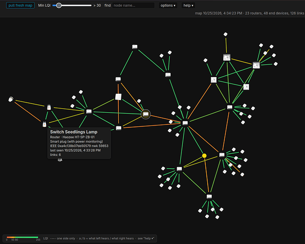
Task: Select the yellow circular coordinator node
Action: coord(204,156)
